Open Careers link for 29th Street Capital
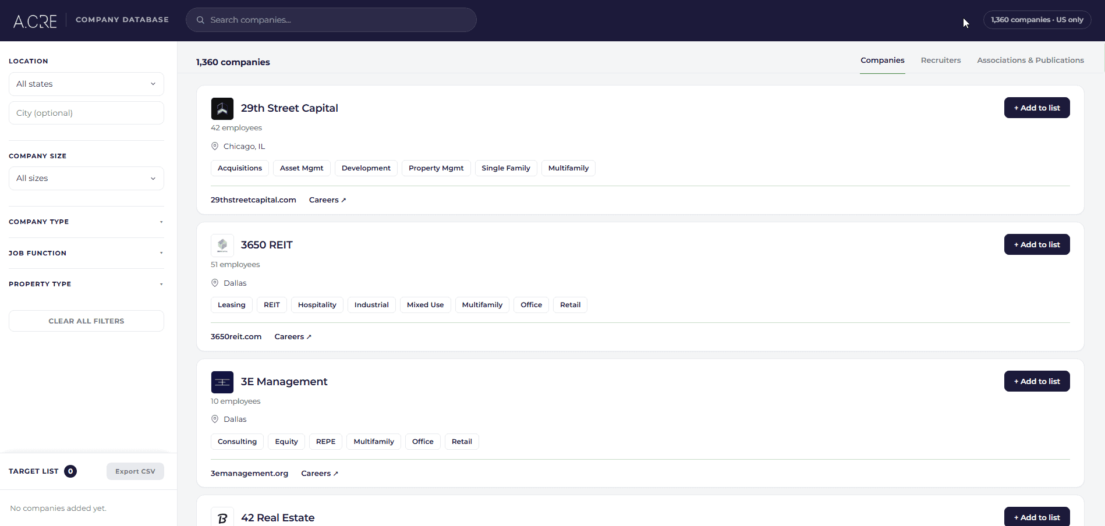The image size is (1105, 526). pos(327,200)
